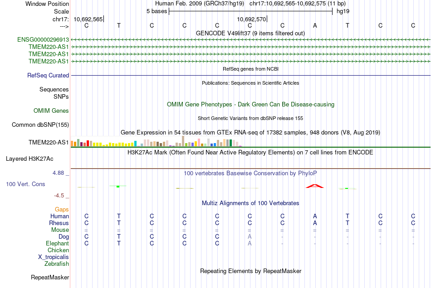
Task: Click the Elephant species label
Action: tap(57, 243)
